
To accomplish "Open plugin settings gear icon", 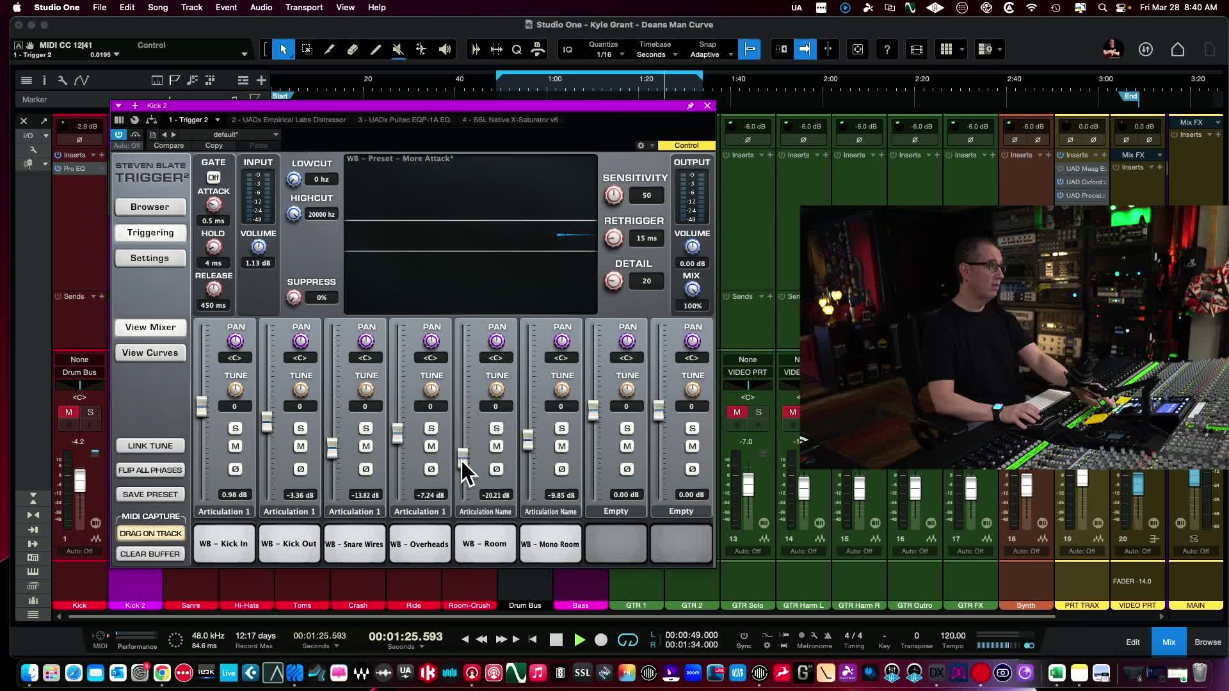I will [x=641, y=145].
